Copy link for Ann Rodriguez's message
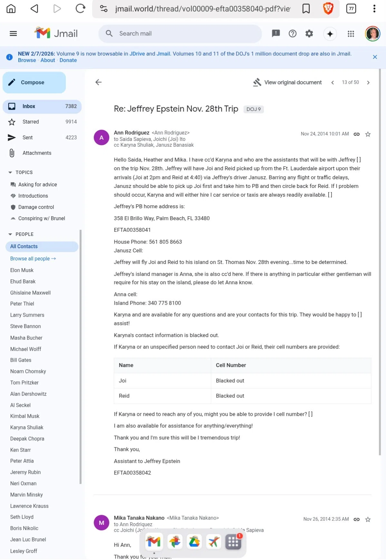 (x=356, y=134)
